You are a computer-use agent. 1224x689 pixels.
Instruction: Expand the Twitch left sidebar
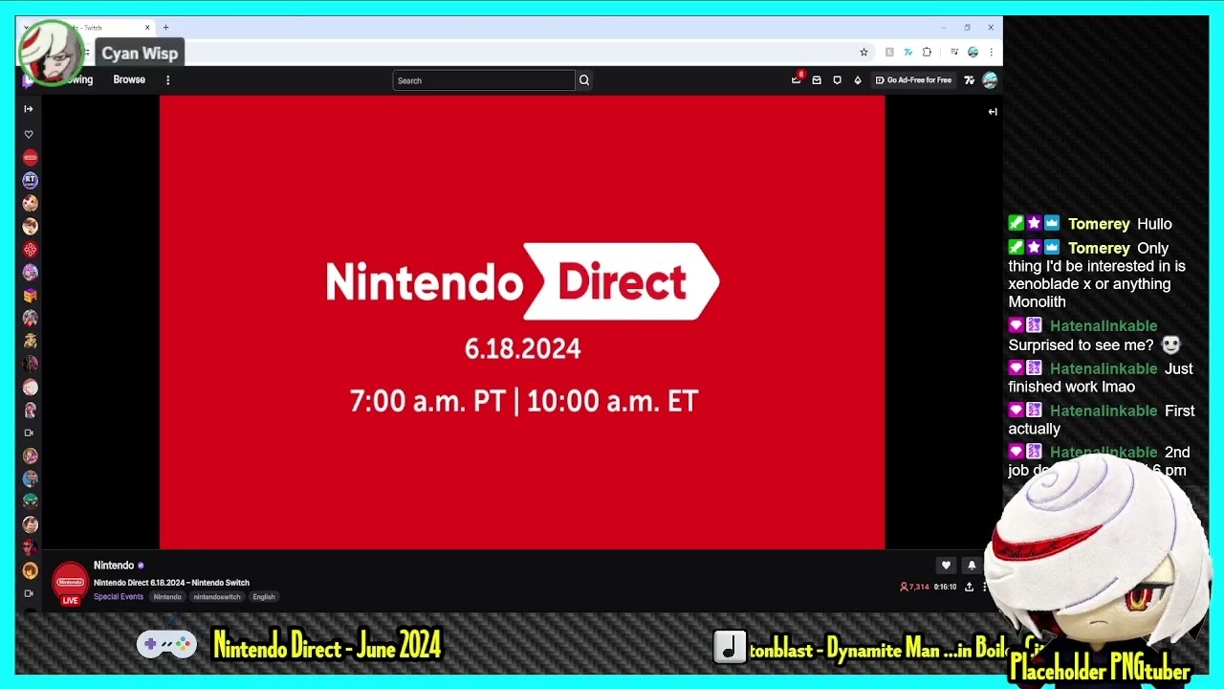(x=29, y=109)
